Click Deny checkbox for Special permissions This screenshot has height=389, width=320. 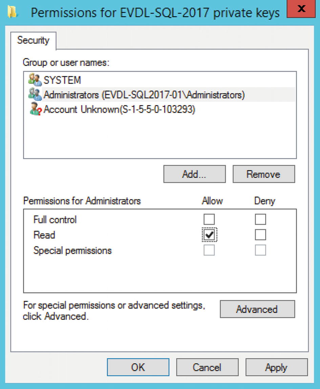(260, 251)
